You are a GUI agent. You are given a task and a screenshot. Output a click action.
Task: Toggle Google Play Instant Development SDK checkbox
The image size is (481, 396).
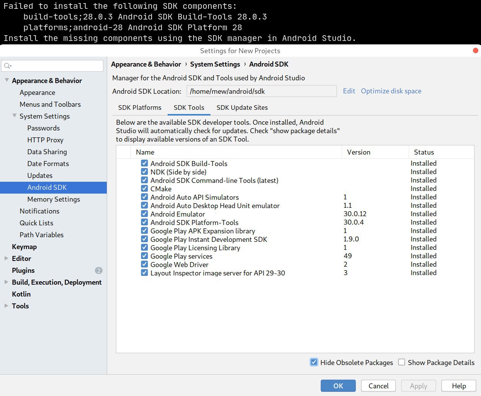pyautogui.click(x=144, y=239)
